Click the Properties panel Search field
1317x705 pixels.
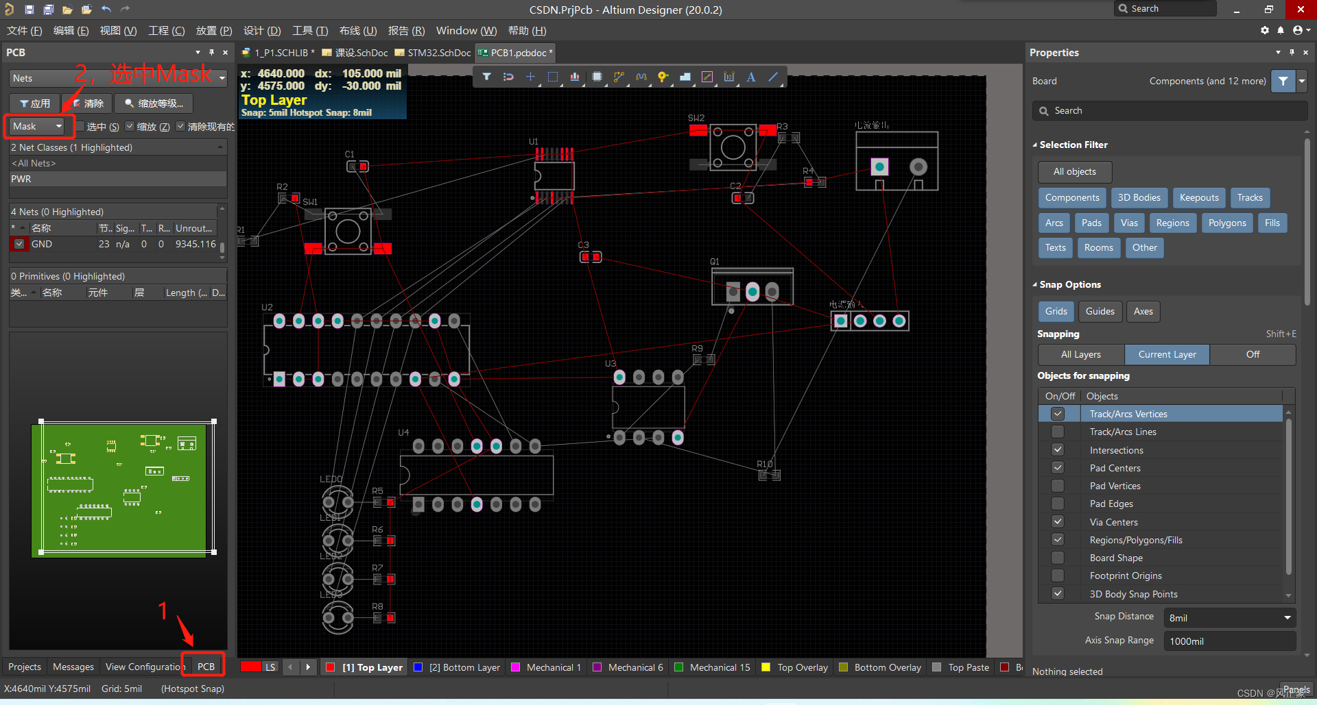(1170, 110)
